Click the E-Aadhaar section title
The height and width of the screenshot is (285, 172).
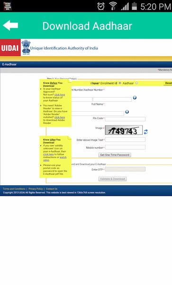tap(9, 64)
